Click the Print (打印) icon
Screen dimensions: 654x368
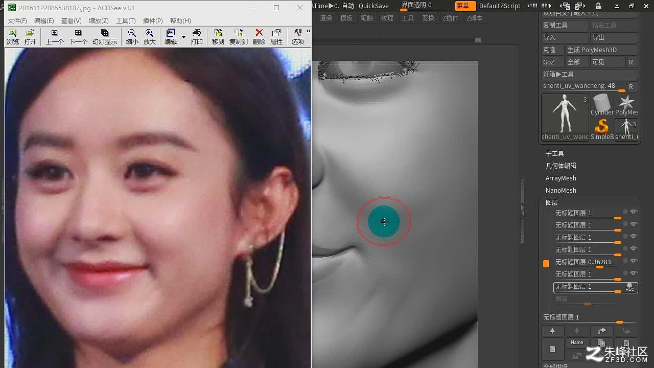tap(197, 37)
